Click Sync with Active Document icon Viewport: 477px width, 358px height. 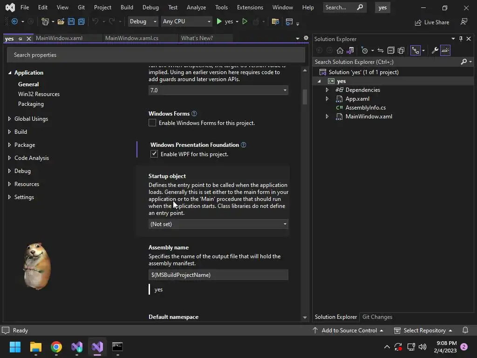pyautogui.click(x=380, y=50)
